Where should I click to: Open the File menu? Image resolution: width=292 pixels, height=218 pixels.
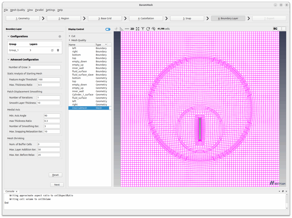pos(6,10)
